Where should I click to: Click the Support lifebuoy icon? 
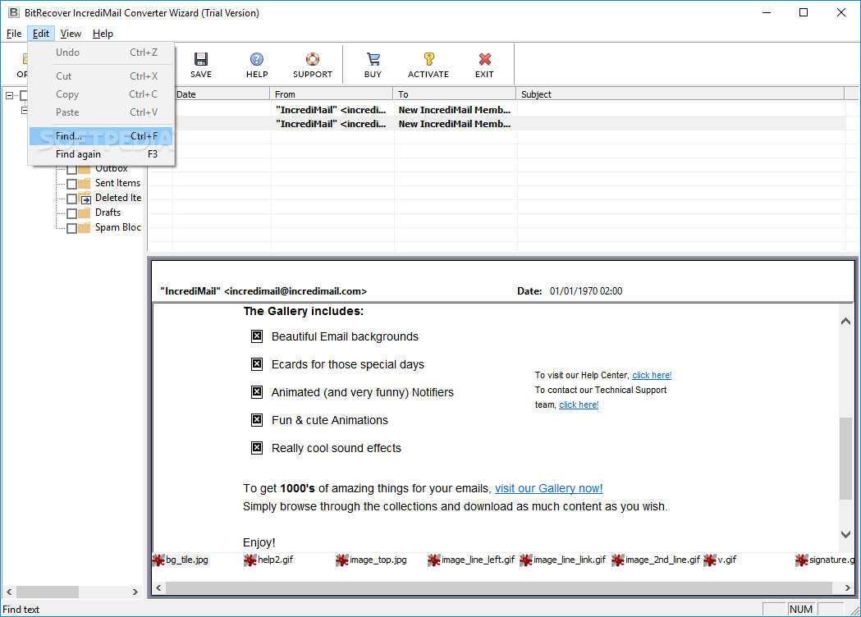[313, 59]
